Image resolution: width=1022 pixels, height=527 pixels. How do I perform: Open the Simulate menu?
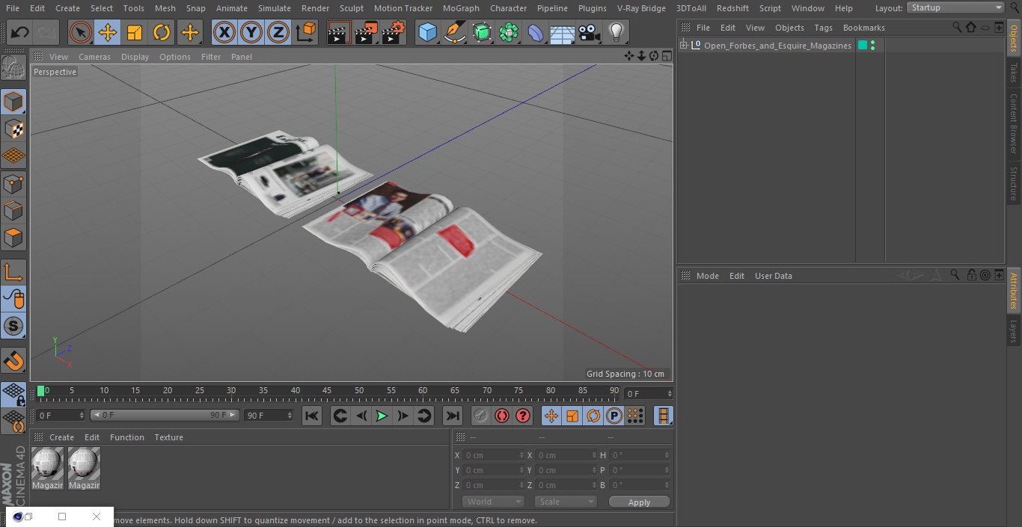pos(275,8)
